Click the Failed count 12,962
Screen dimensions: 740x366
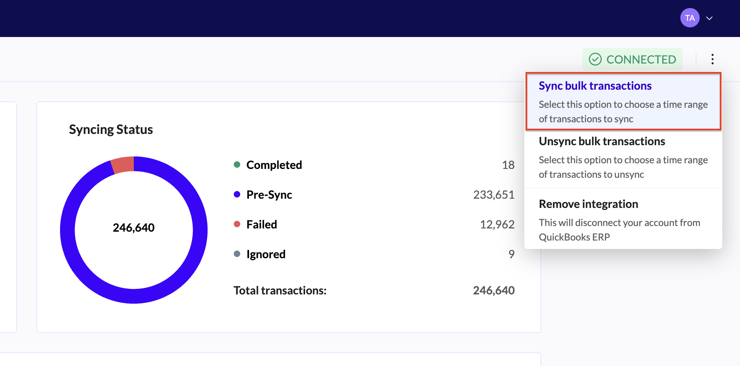(x=497, y=224)
